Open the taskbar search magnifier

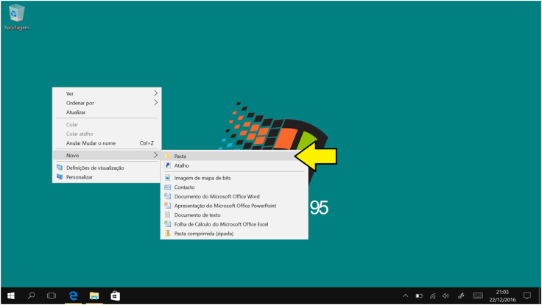tap(31, 295)
